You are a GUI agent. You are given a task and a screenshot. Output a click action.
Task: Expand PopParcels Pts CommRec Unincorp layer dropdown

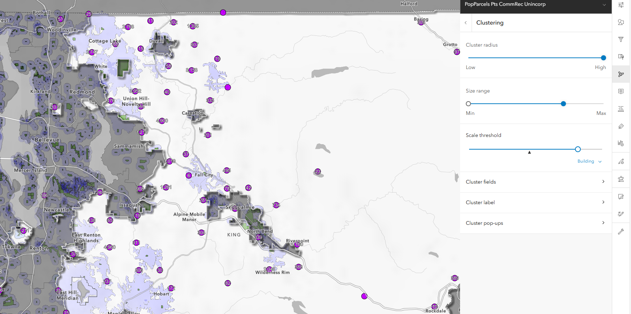[604, 5]
